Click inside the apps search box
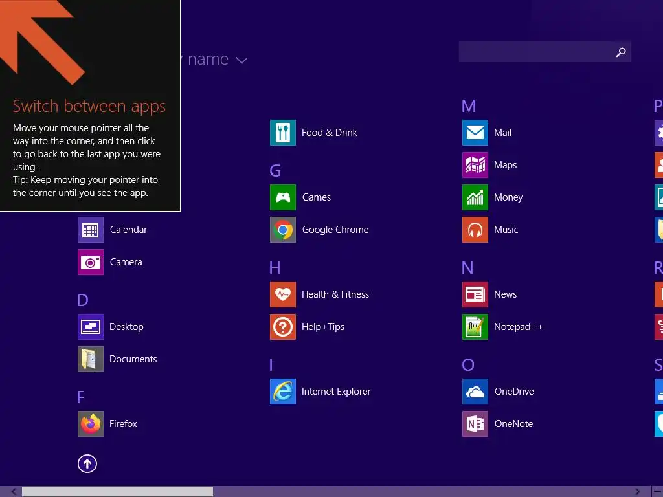 (x=545, y=52)
